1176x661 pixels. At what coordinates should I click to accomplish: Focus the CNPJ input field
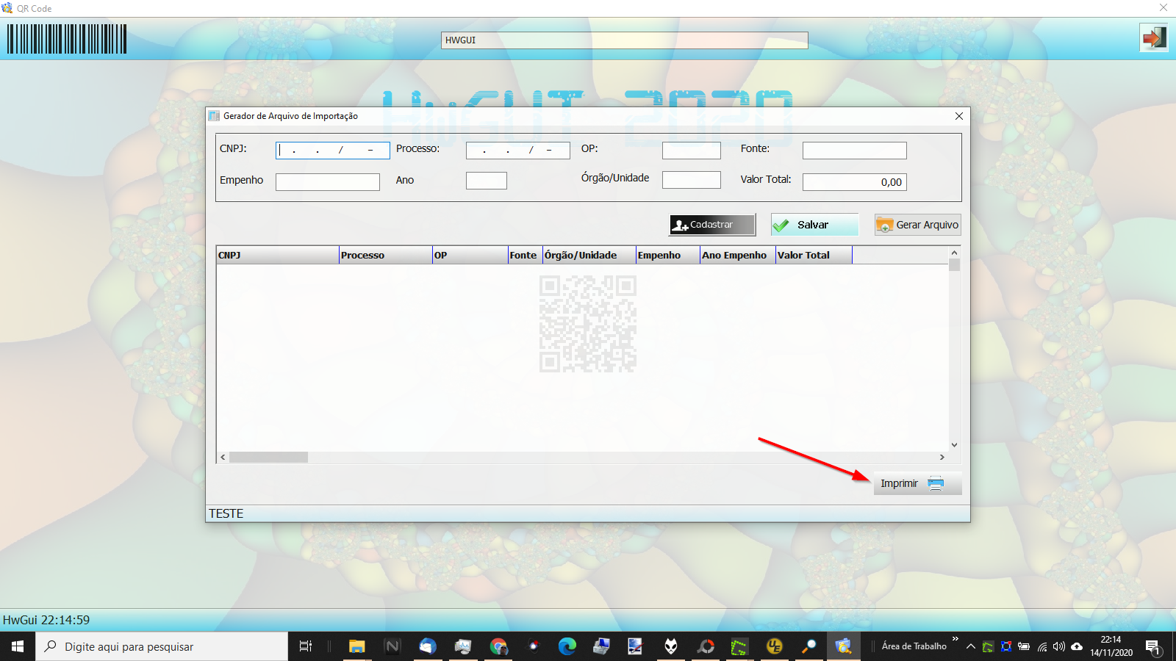coord(332,151)
